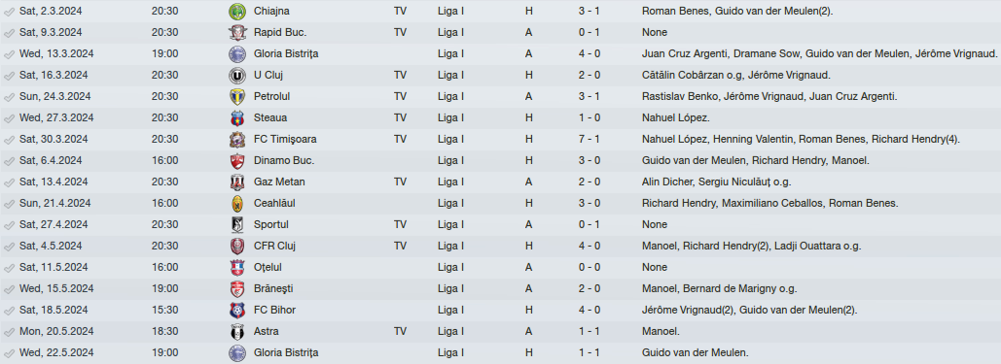Click checkmark beside Mon, 20.5.2024 match

(x=9, y=332)
